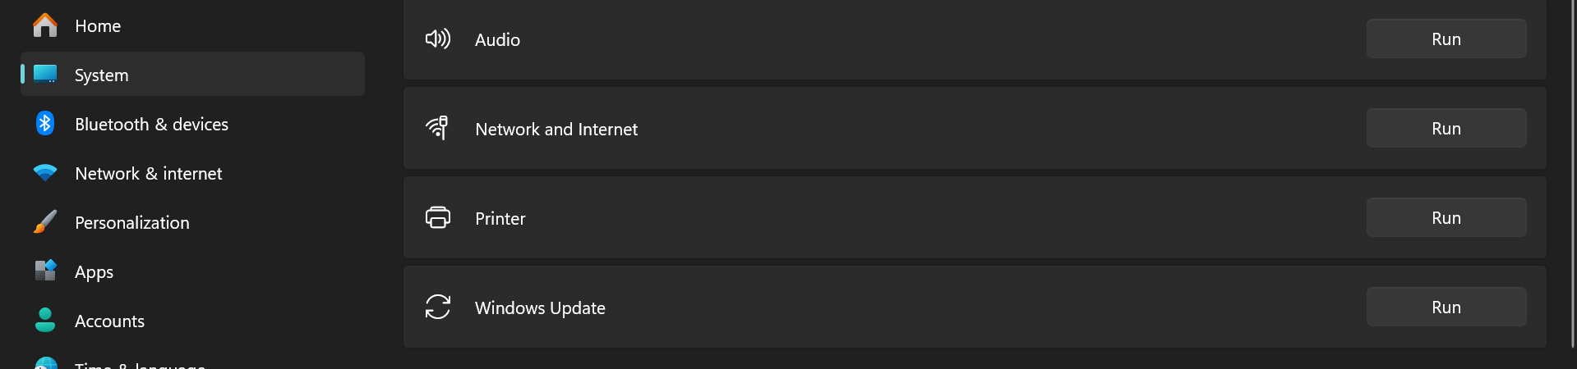The image size is (1577, 369).
Task: Run the Audio troubleshooter
Action: [1446, 39]
